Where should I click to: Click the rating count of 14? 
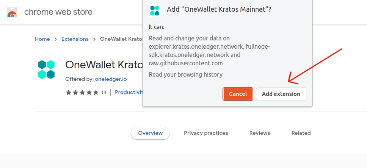104,92
